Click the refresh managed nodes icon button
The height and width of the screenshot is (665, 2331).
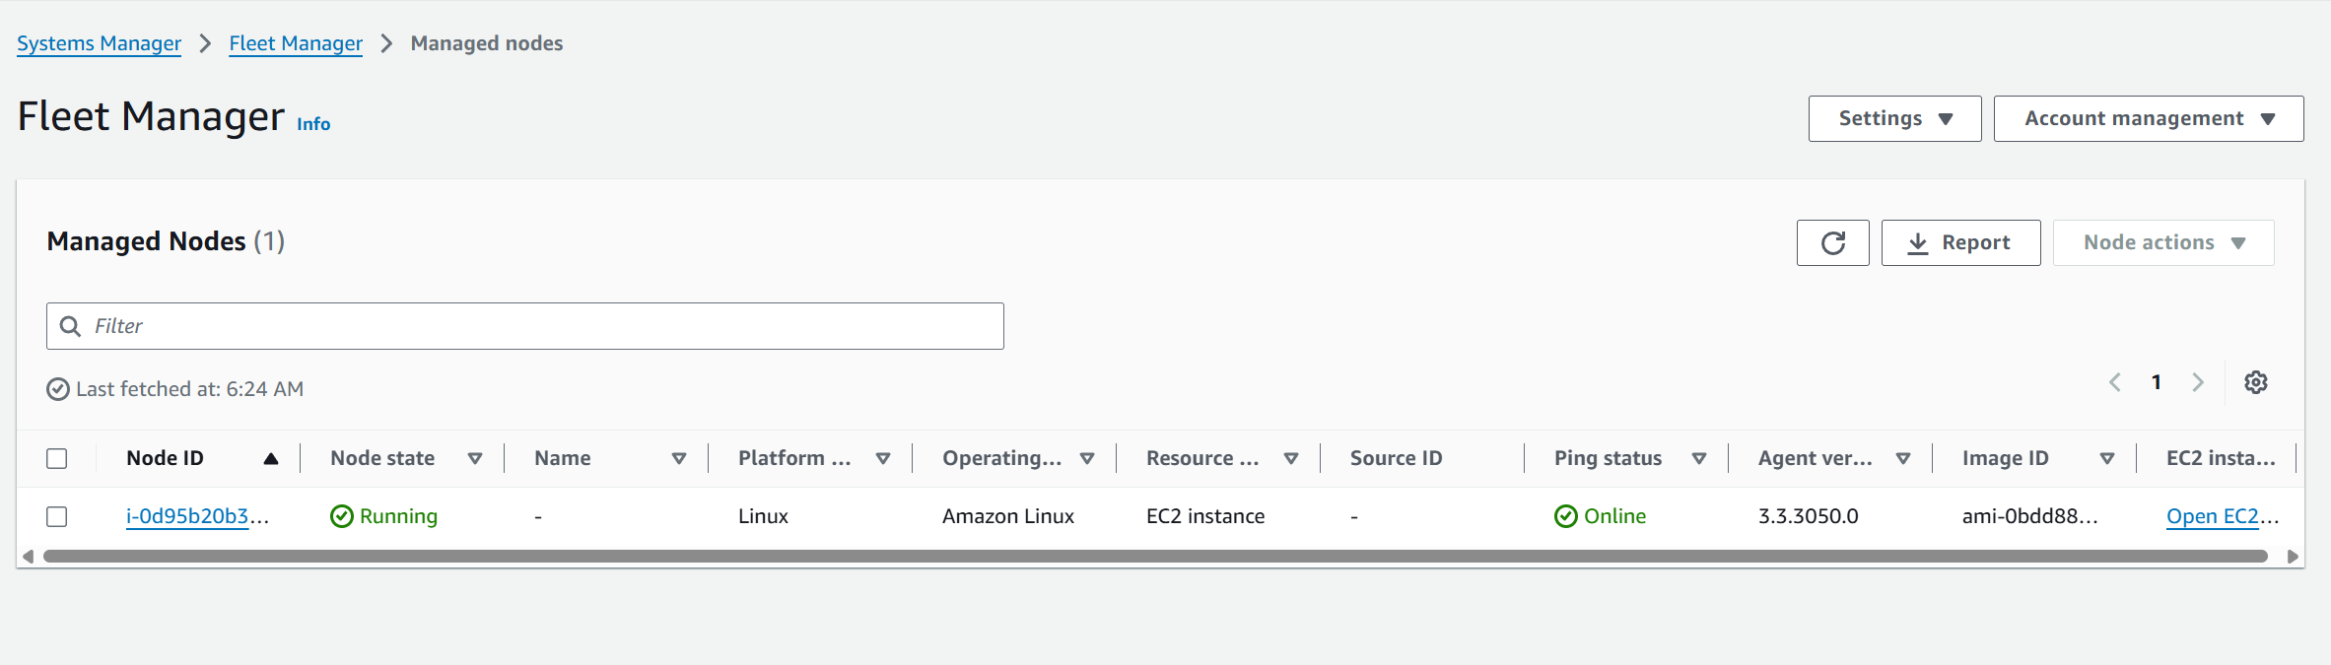[x=1832, y=243]
